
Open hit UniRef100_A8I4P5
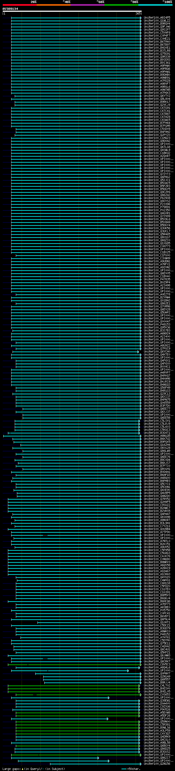tap(157, 18)
